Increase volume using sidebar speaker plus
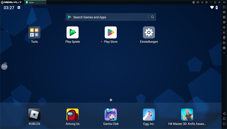Viewport: 227px width, 129px height. 224,27
